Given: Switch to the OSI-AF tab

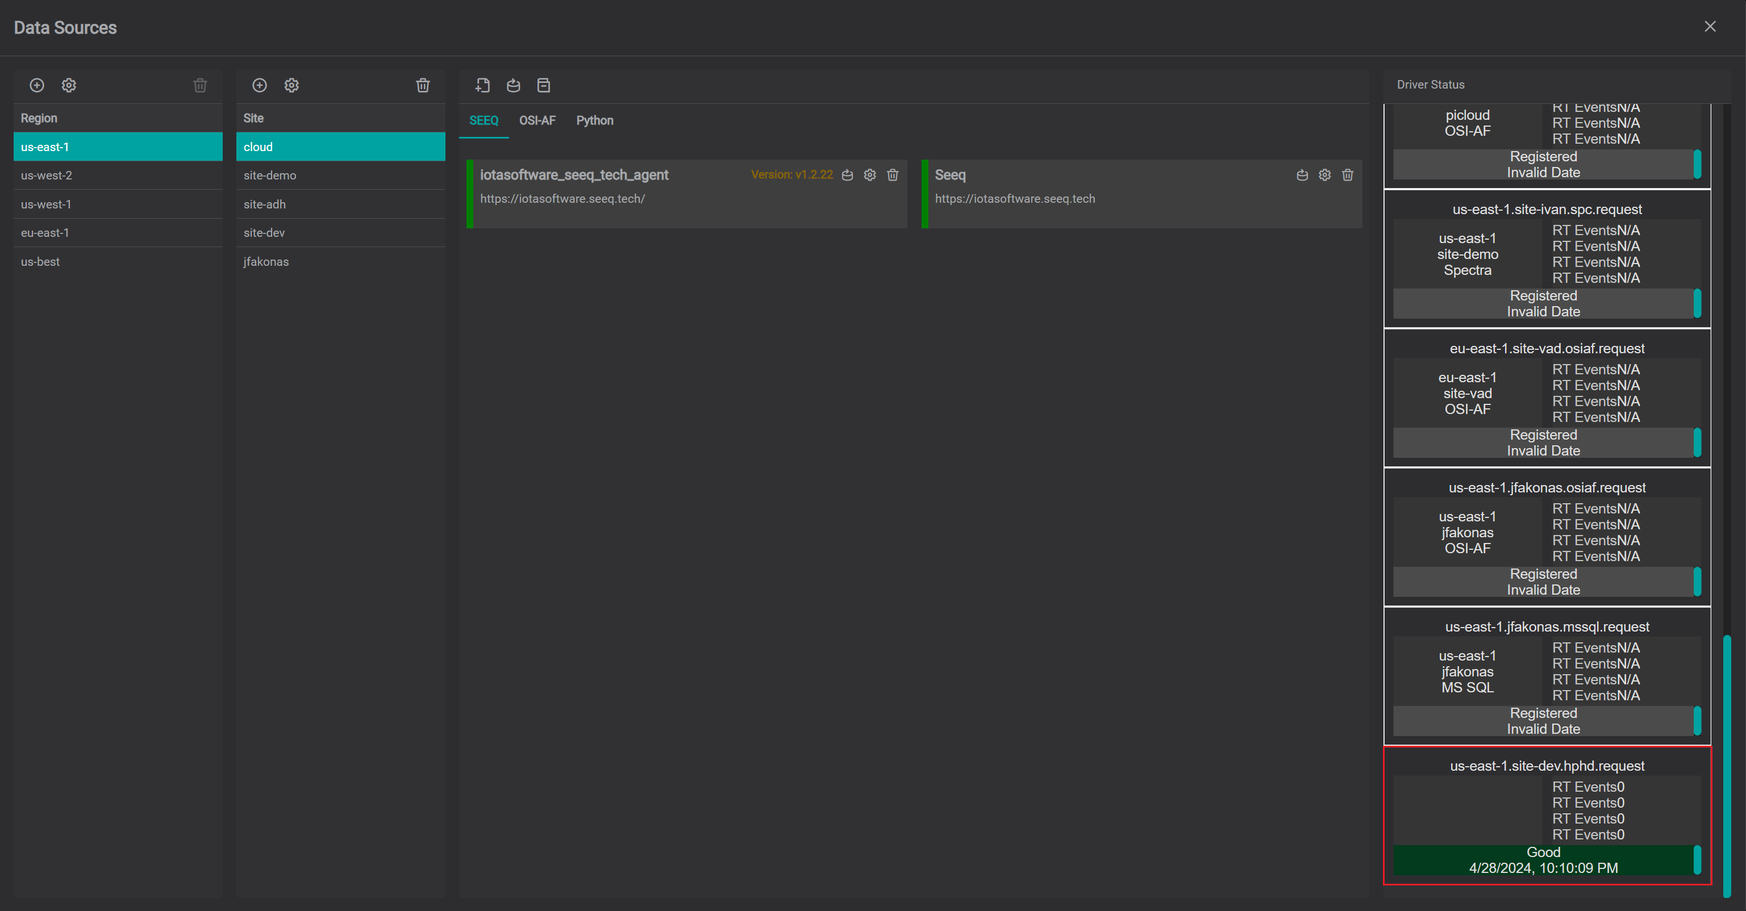Looking at the screenshot, I should tap(537, 120).
